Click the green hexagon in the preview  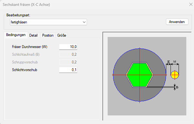(x=140, y=75)
